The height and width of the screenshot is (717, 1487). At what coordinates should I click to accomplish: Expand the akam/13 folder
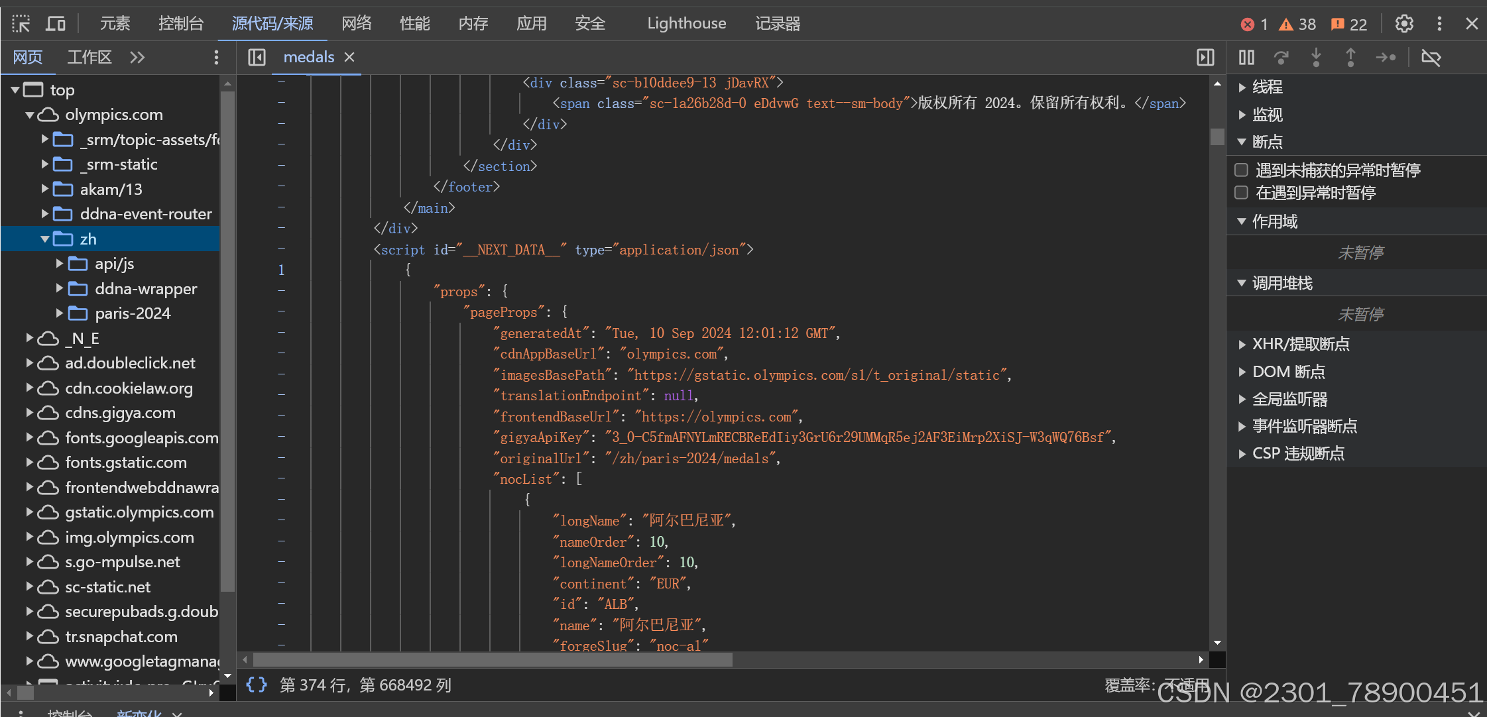click(x=44, y=190)
